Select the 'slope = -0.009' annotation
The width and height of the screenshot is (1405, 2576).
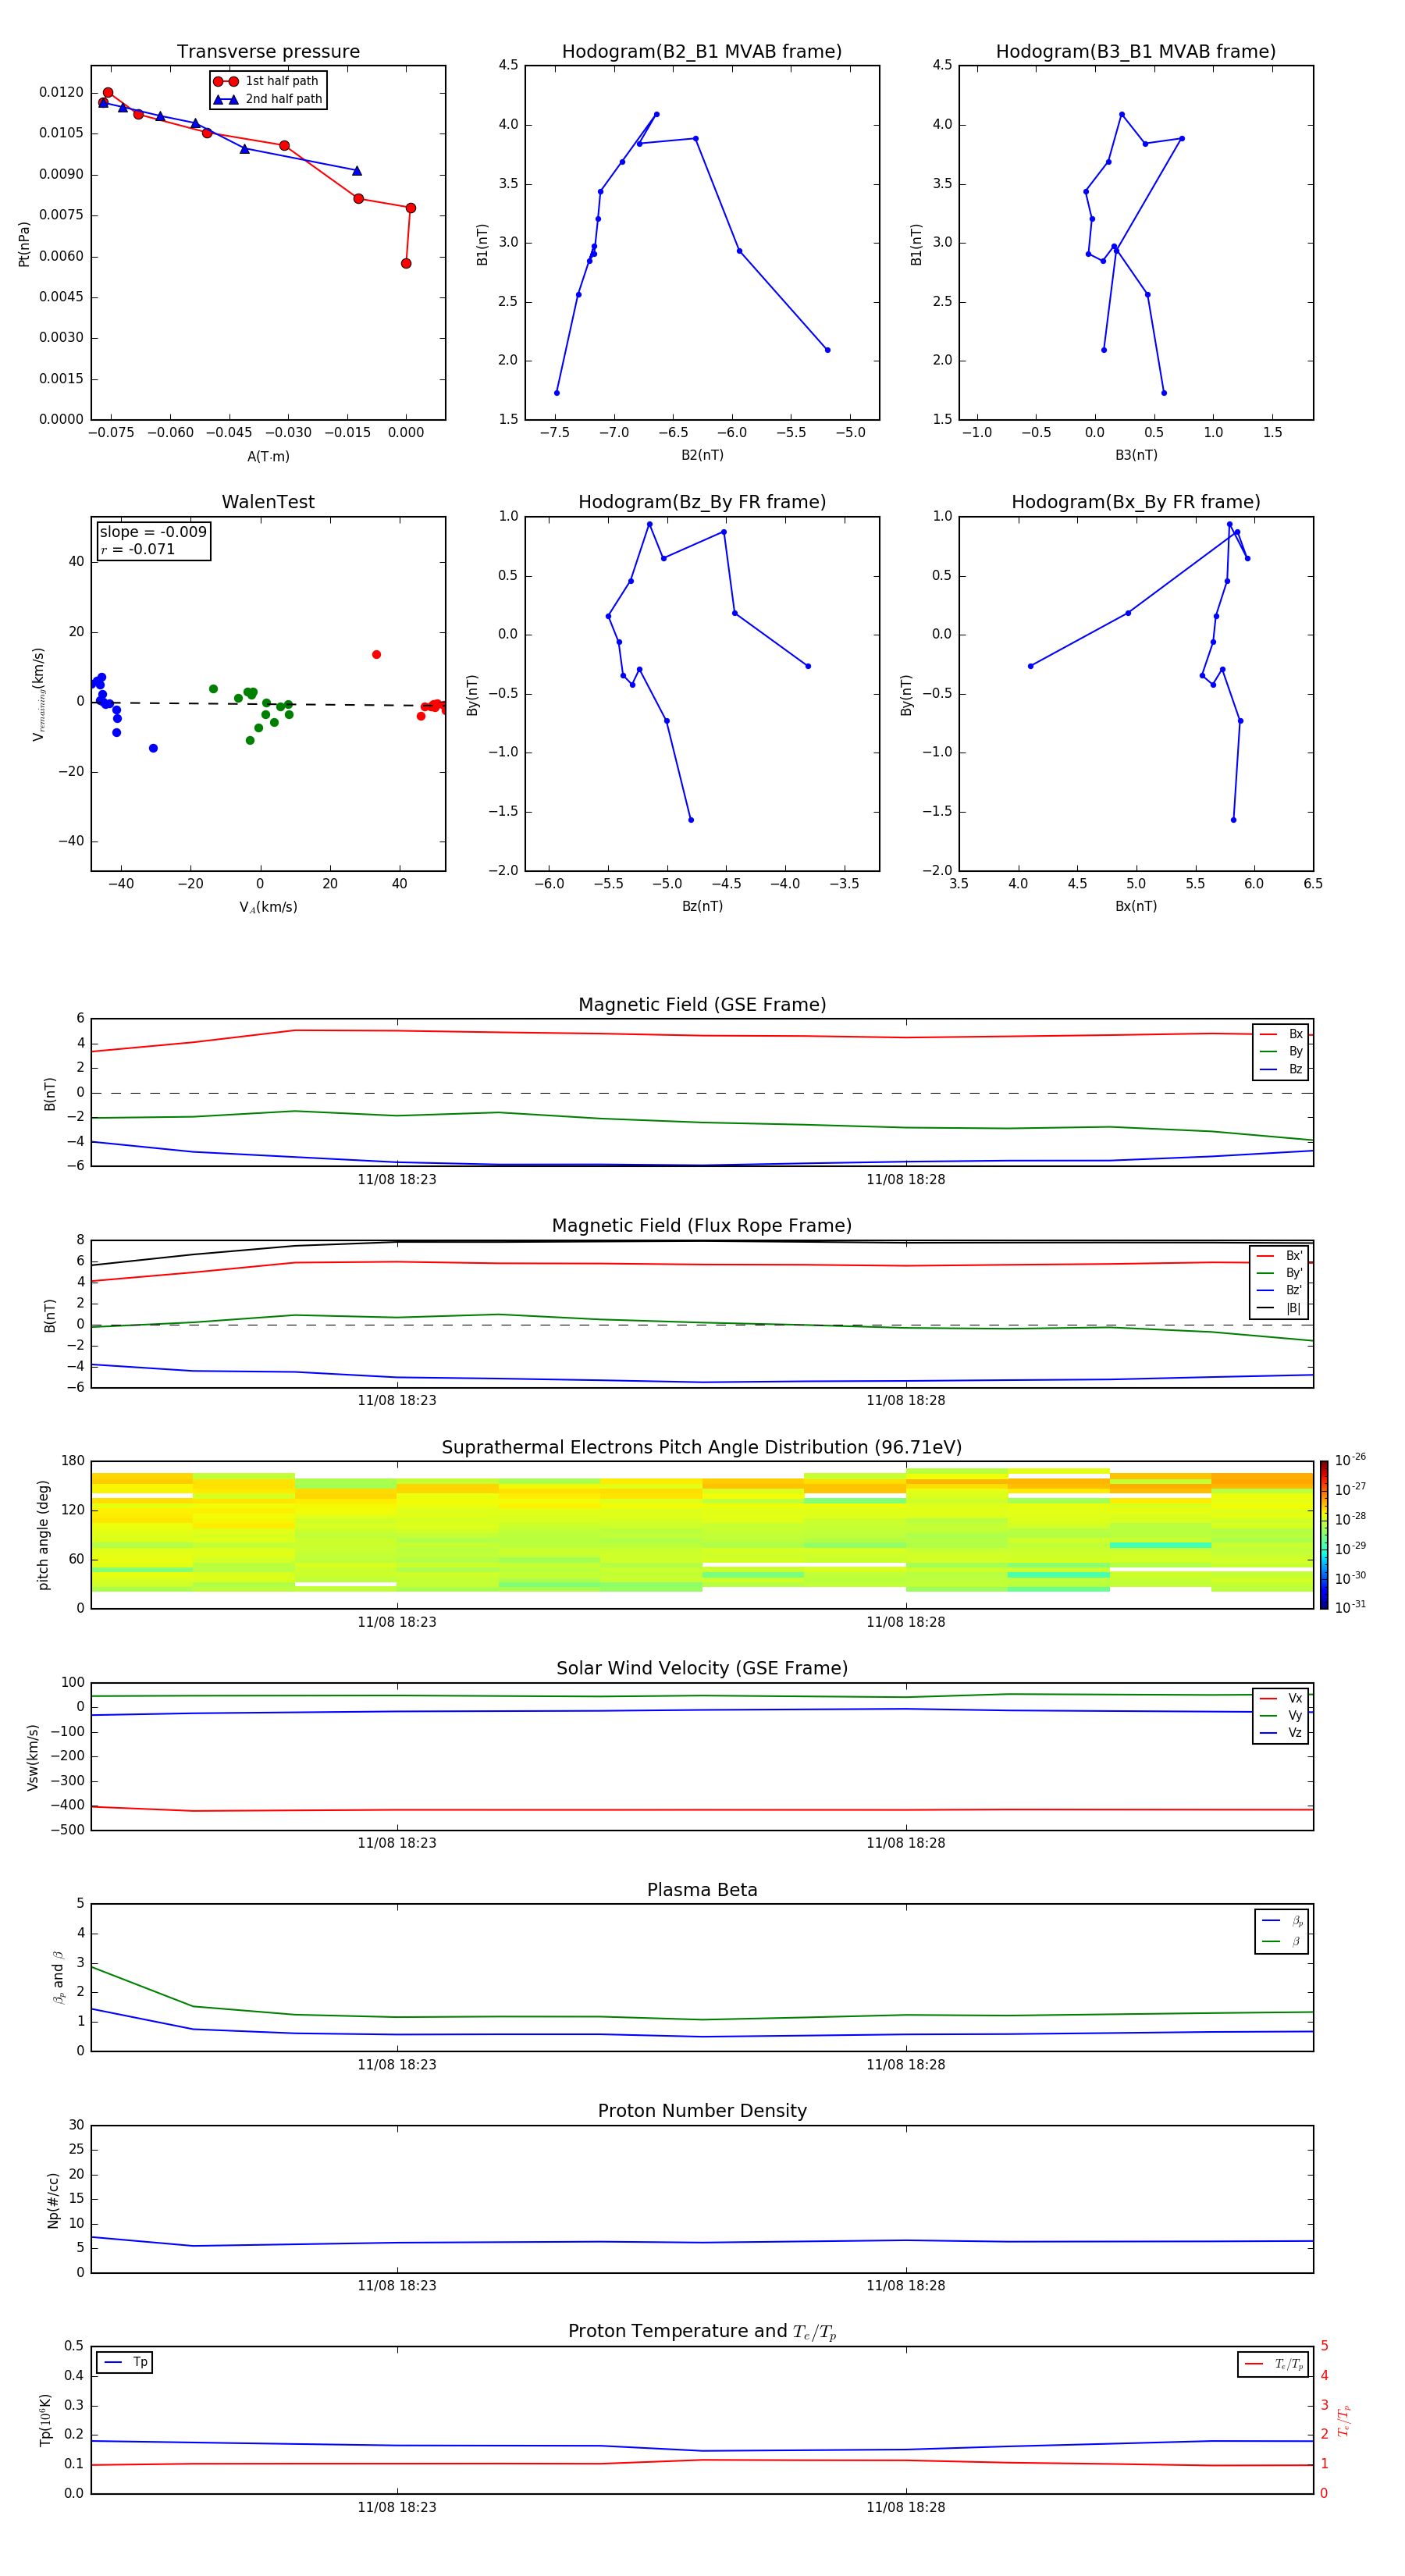tap(153, 532)
